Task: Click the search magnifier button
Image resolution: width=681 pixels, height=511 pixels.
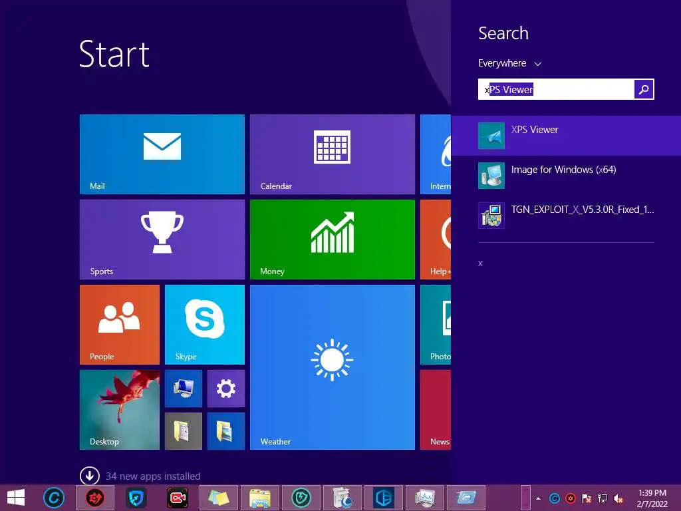Action: [644, 90]
